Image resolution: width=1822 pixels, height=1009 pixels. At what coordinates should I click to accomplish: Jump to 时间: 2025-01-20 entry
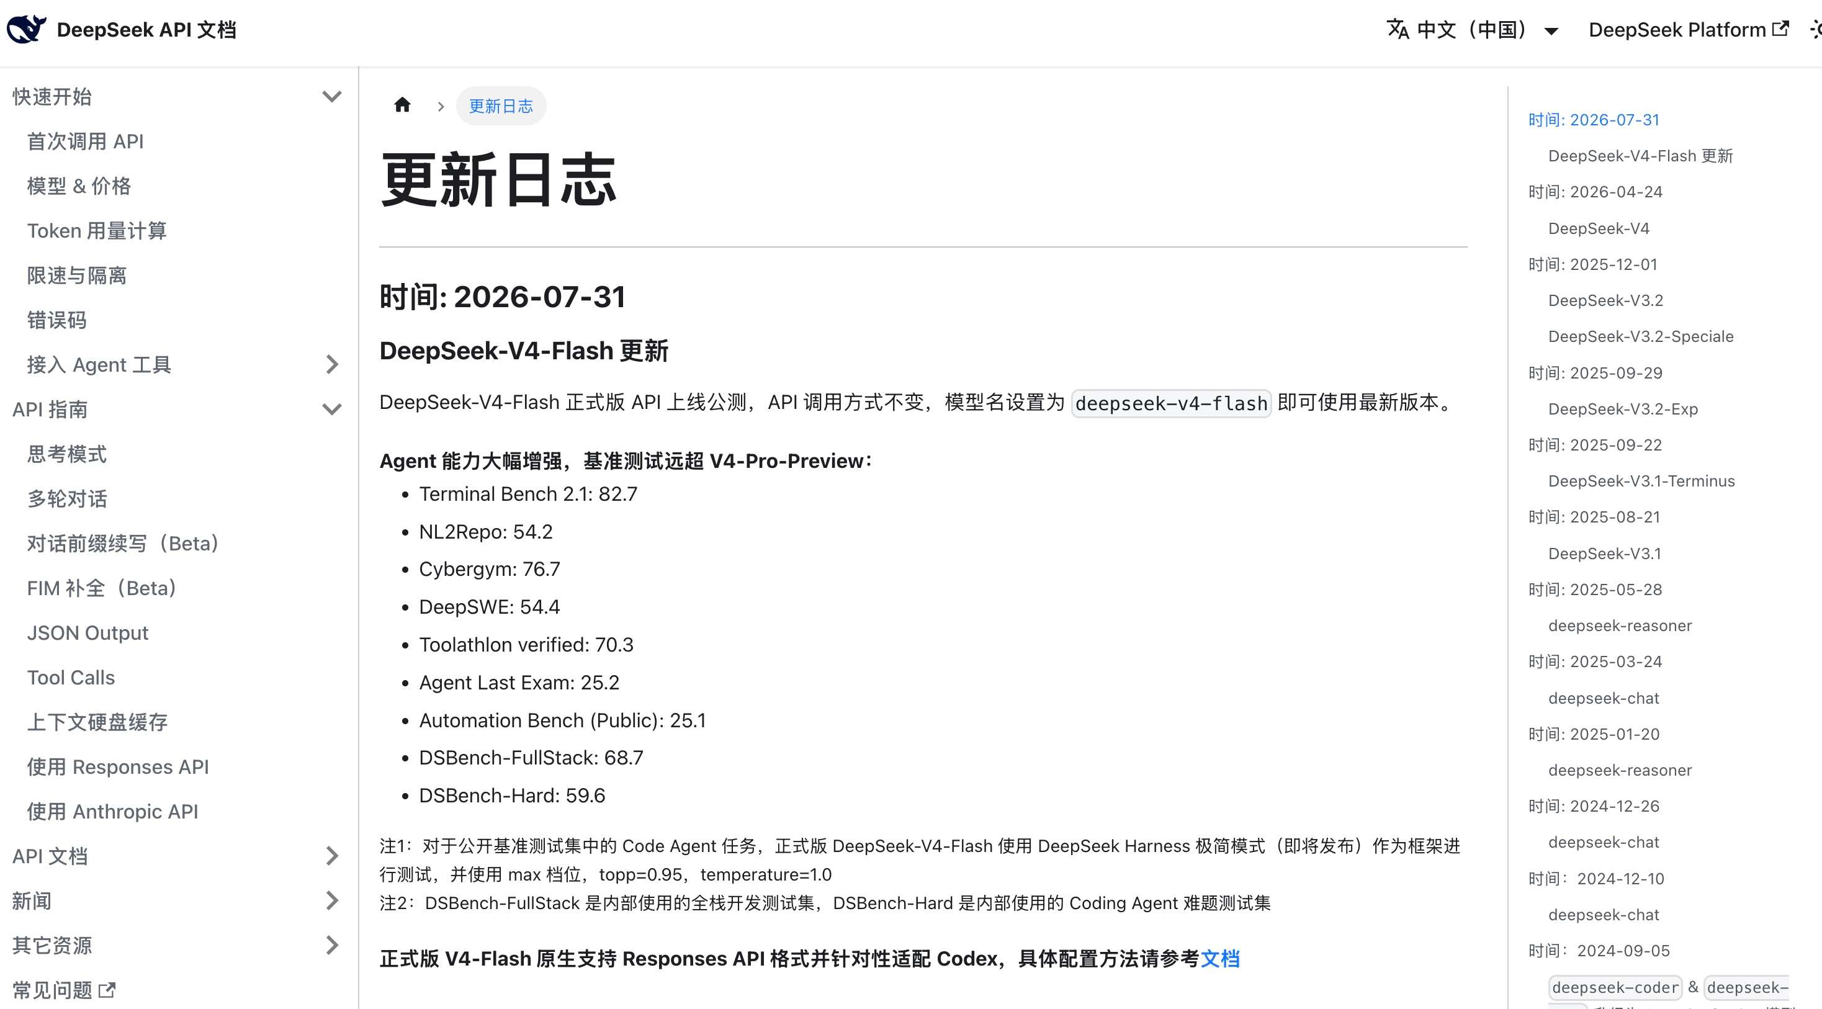pyautogui.click(x=1594, y=735)
